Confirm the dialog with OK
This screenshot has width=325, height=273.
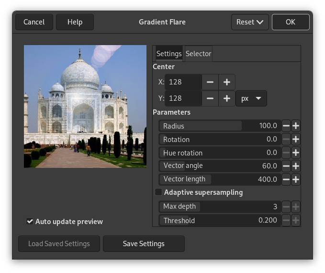click(x=291, y=22)
